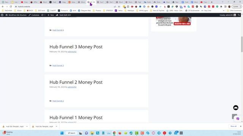Click the taskbar Search box
This screenshot has width=243, height=136.
coord(71,133)
